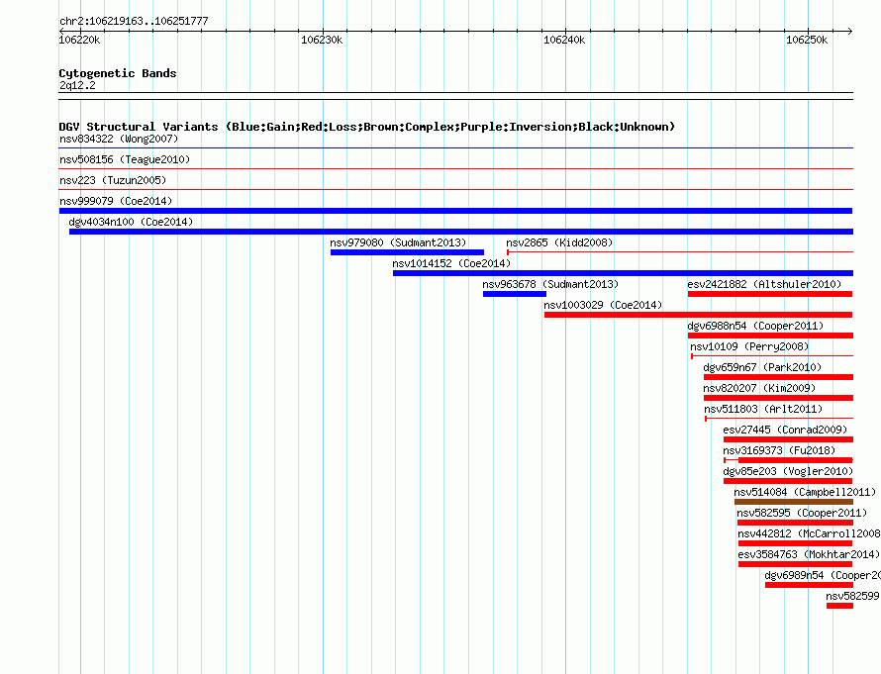This screenshot has width=881, height=674.
Task: Click the 2q12.2 band label
Action: click(77, 85)
